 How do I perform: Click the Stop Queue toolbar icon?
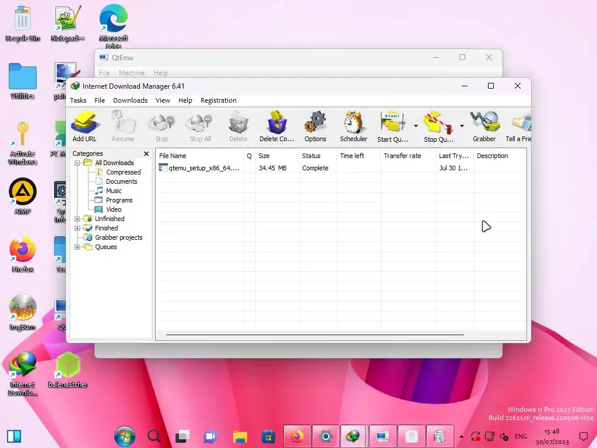coord(438,127)
